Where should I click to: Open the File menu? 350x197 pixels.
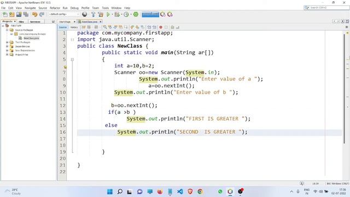click(3, 8)
